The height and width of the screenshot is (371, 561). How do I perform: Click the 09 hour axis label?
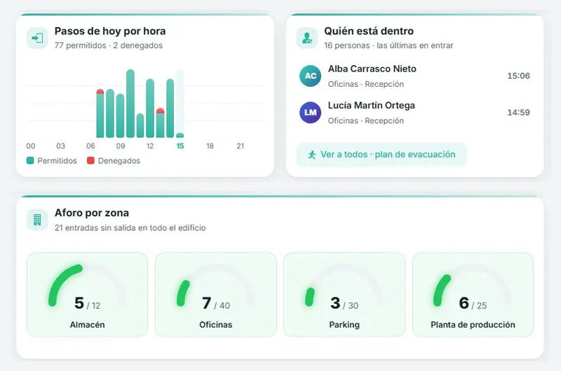(x=121, y=146)
